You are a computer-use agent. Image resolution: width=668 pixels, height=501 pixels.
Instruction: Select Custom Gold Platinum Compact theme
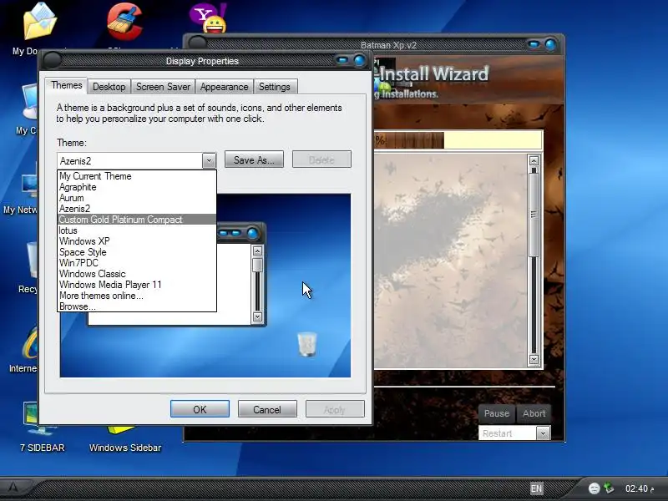pos(137,220)
